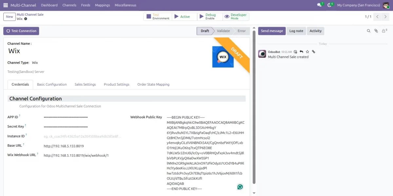Toggle Debug Enable button

point(210,17)
